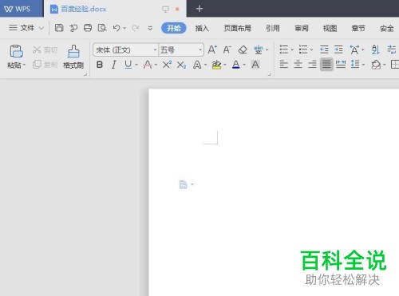The image size is (399, 296).
Task: Click the show/hide paragraph marks icon
Action: coord(391,49)
